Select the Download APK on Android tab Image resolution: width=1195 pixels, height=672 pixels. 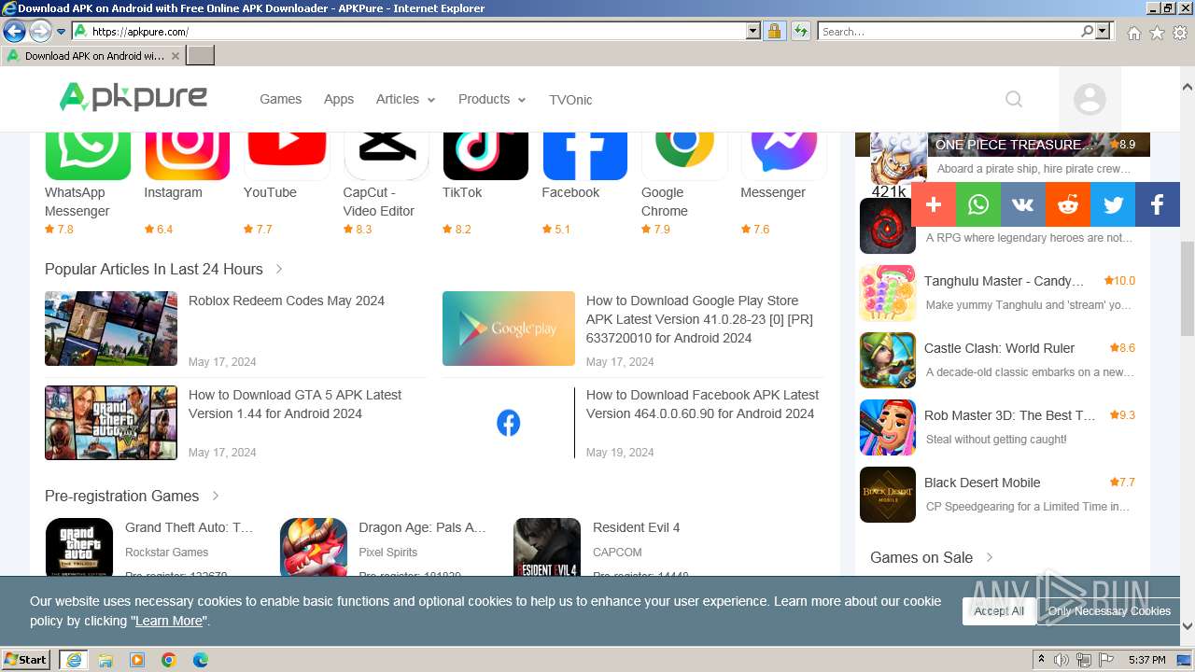(x=93, y=56)
